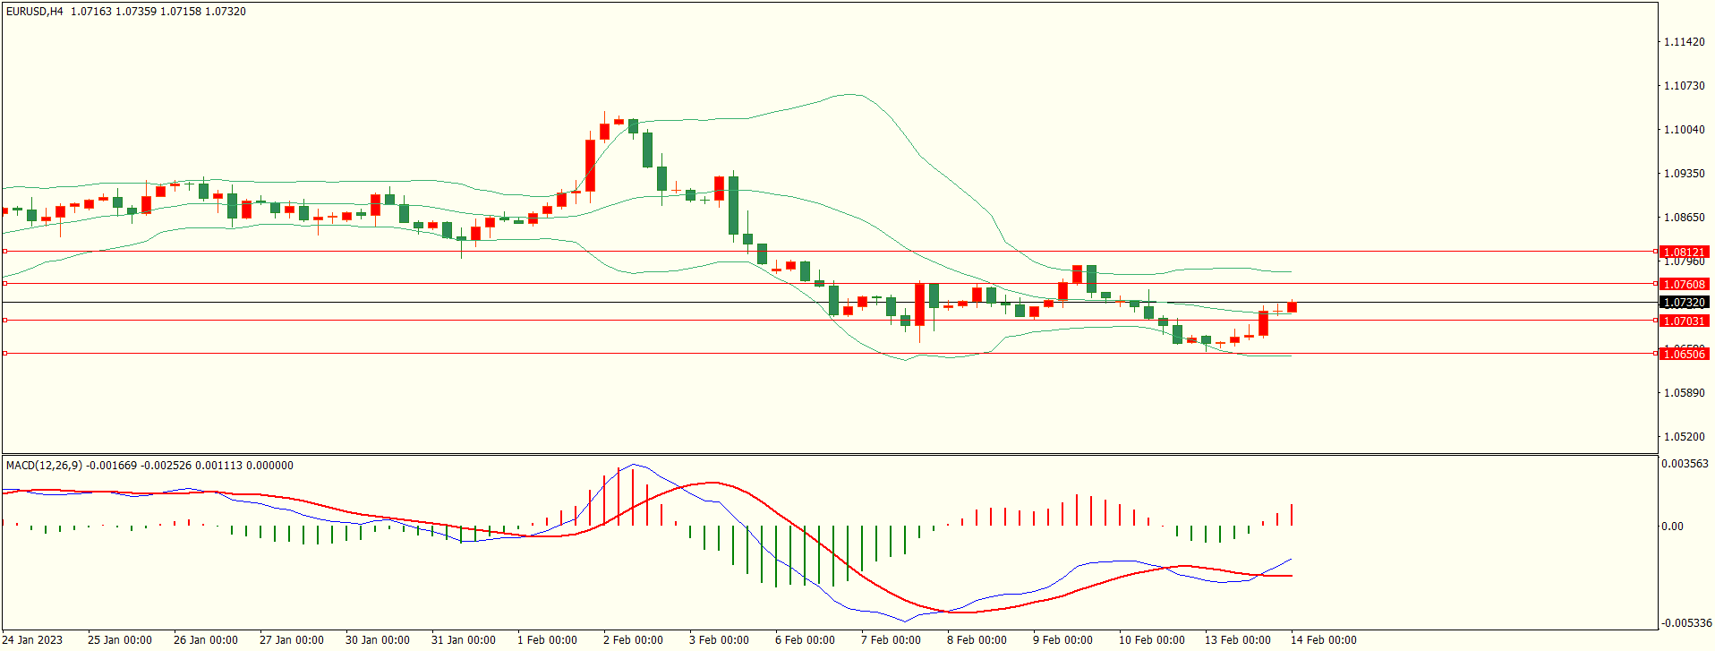Click the 10 Feb 00:00 time label
This screenshot has width=1715, height=651.
tap(1151, 639)
